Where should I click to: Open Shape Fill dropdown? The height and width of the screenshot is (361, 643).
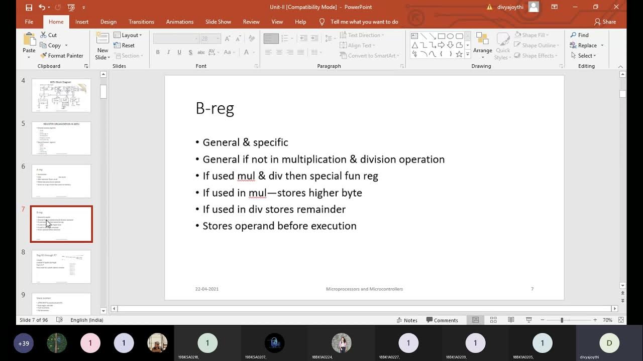531,35
